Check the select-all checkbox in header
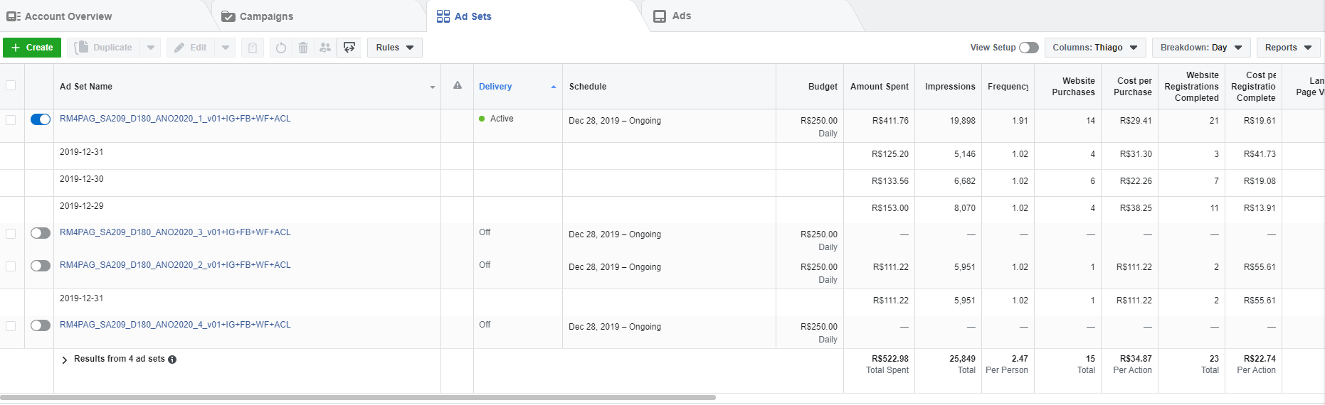This screenshot has height=405, width=1325. pyautogui.click(x=11, y=86)
